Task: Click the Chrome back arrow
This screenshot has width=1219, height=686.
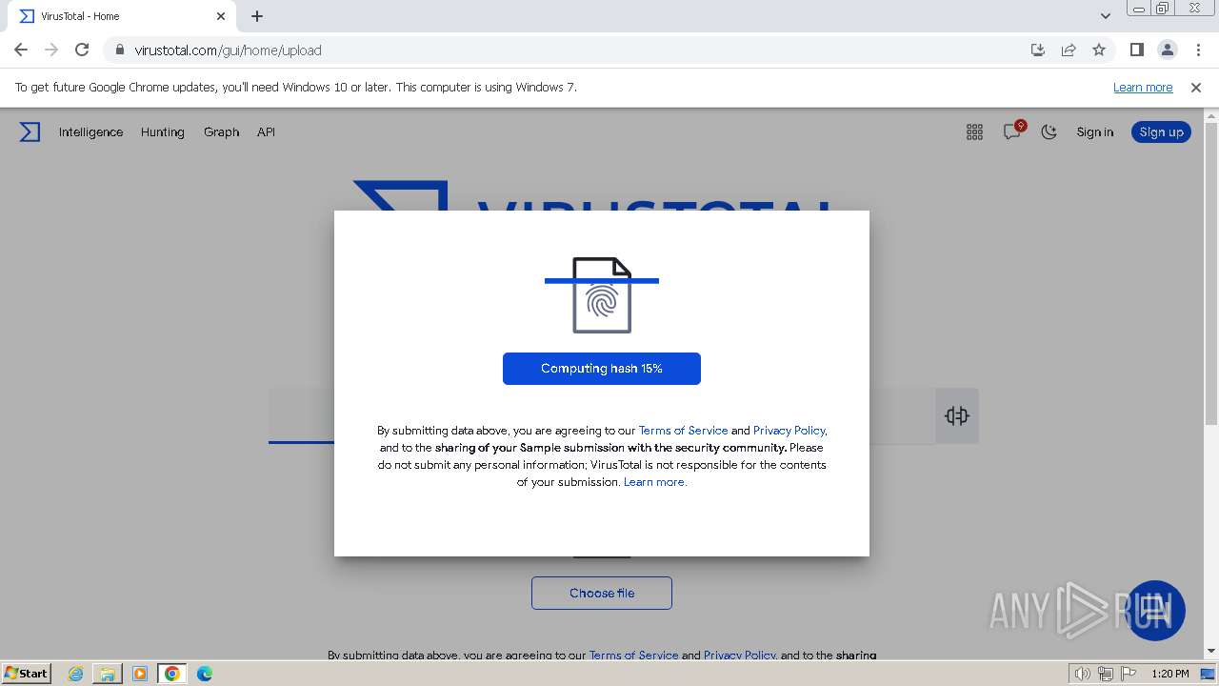Action: [x=21, y=50]
